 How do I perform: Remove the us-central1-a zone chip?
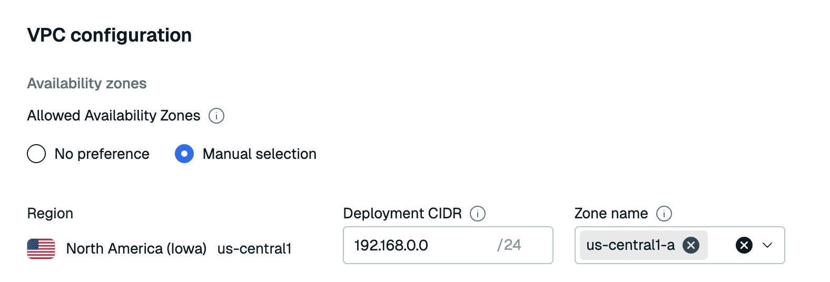click(x=691, y=245)
